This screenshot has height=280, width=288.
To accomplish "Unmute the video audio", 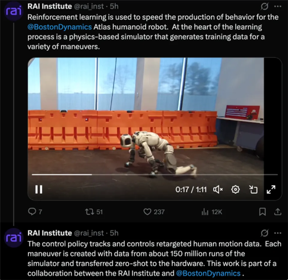I will click(x=217, y=189).
